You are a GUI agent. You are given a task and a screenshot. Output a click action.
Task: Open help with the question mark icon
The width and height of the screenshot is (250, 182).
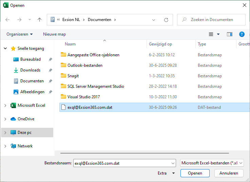(x=242, y=34)
